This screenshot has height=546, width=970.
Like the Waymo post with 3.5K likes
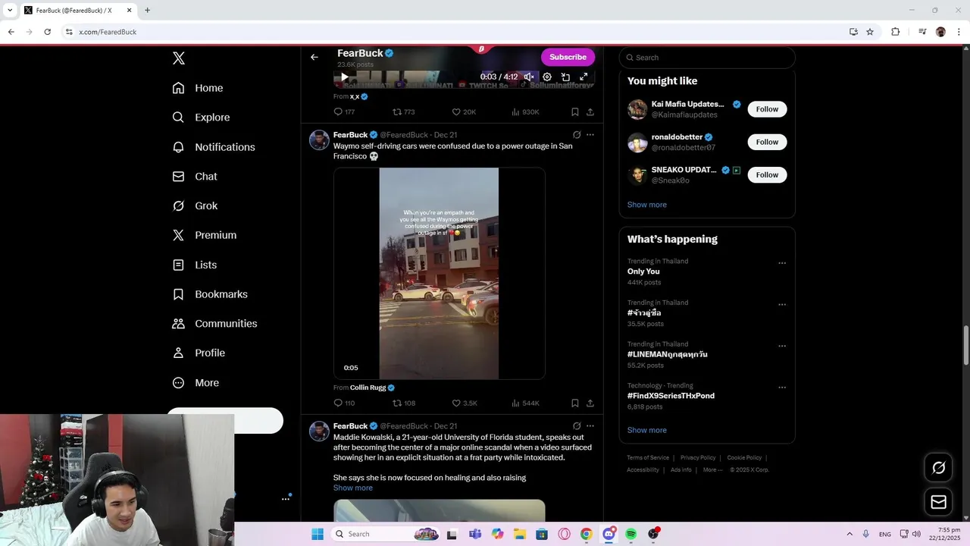coord(465,403)
